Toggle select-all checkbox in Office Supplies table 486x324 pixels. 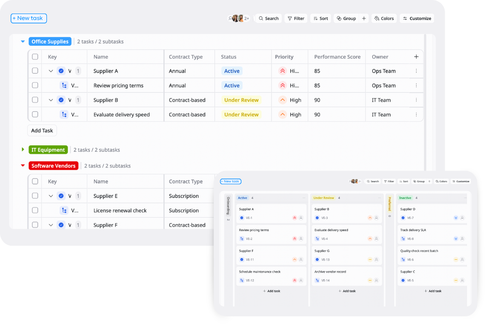[35, 57]
